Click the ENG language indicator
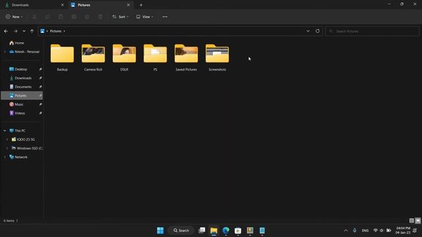 pyautogui.click(x=365, y=230)
